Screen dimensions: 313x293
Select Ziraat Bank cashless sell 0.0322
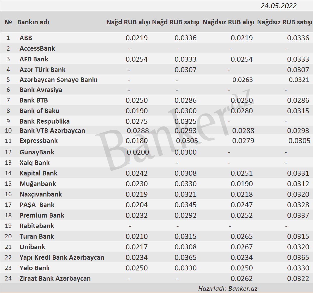pyautogui.click(x=298, y=278)
